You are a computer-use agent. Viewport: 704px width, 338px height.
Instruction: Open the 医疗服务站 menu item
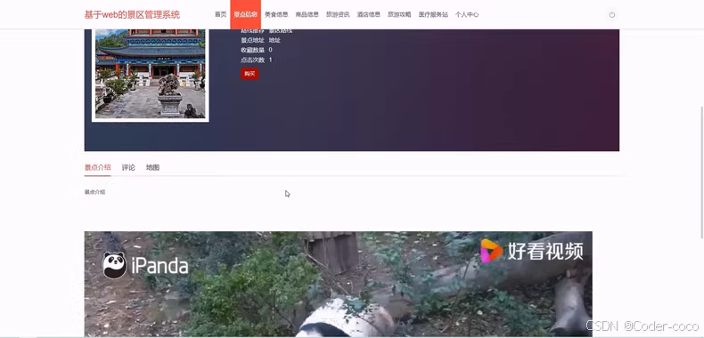point(433,14)
